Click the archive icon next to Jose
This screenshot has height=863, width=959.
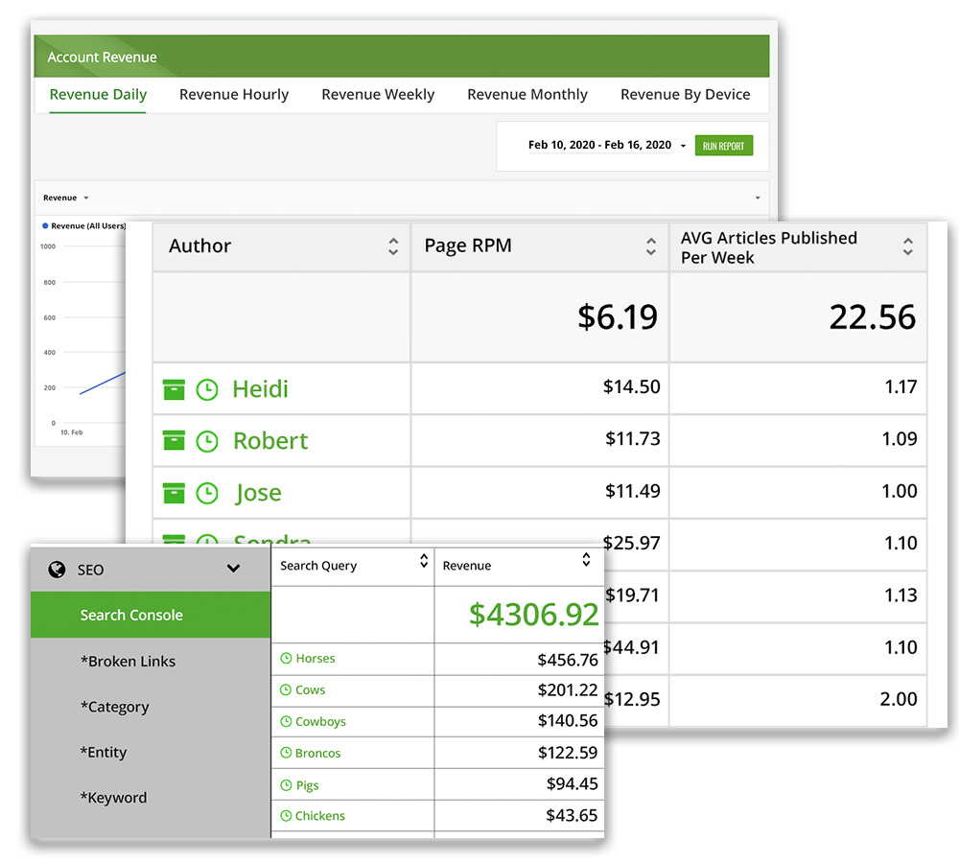pyautogui.click(x=174, y=493)
